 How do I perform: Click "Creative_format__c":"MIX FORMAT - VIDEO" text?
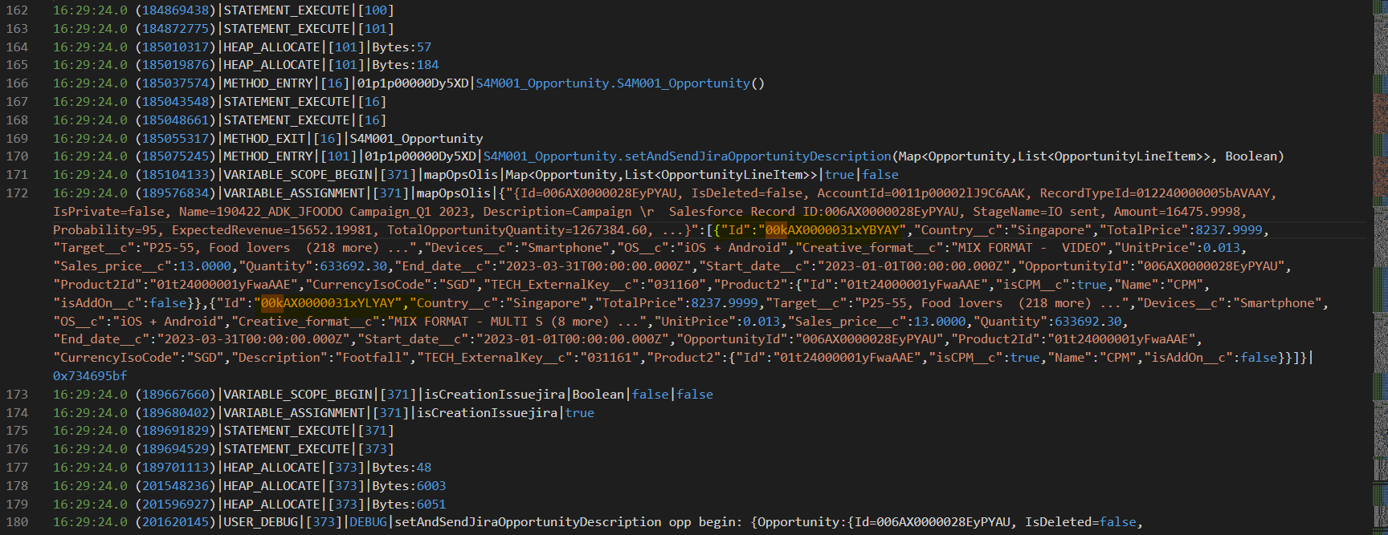tap(954, 249)
